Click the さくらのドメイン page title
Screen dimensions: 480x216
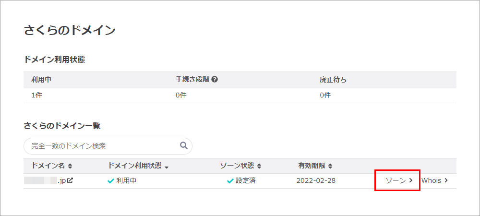click(70, 31)
